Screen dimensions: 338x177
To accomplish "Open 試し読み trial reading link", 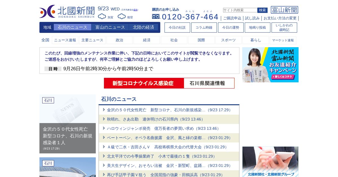I will pos(252,18).
